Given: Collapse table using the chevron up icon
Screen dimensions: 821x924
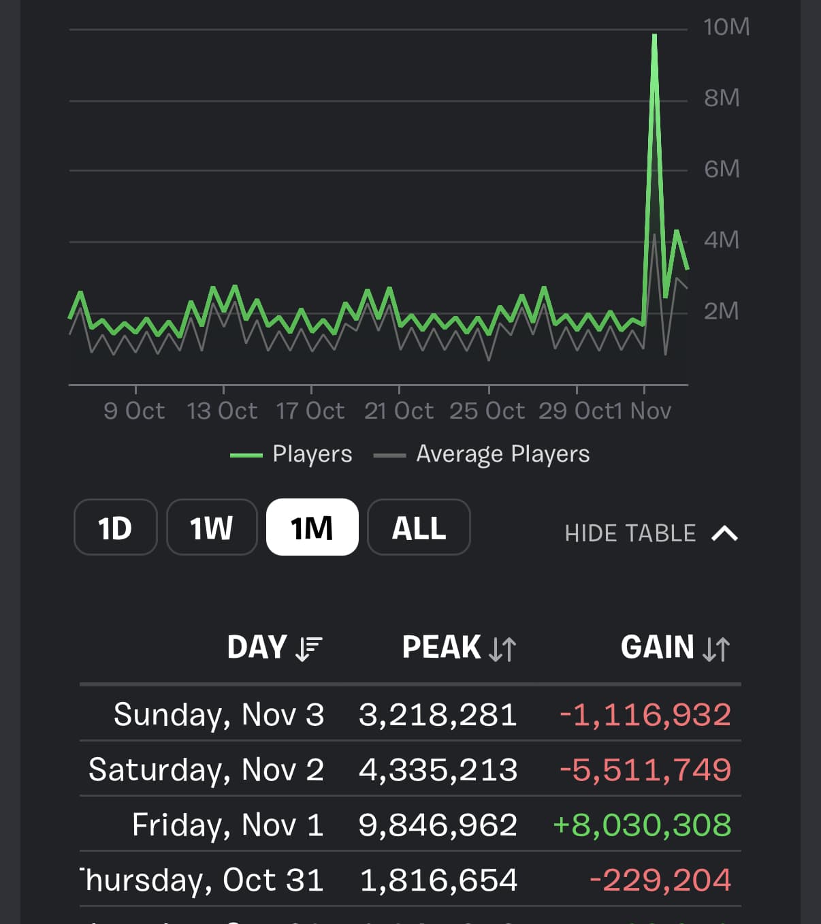Looking at the screenshot, I should 724,533.
